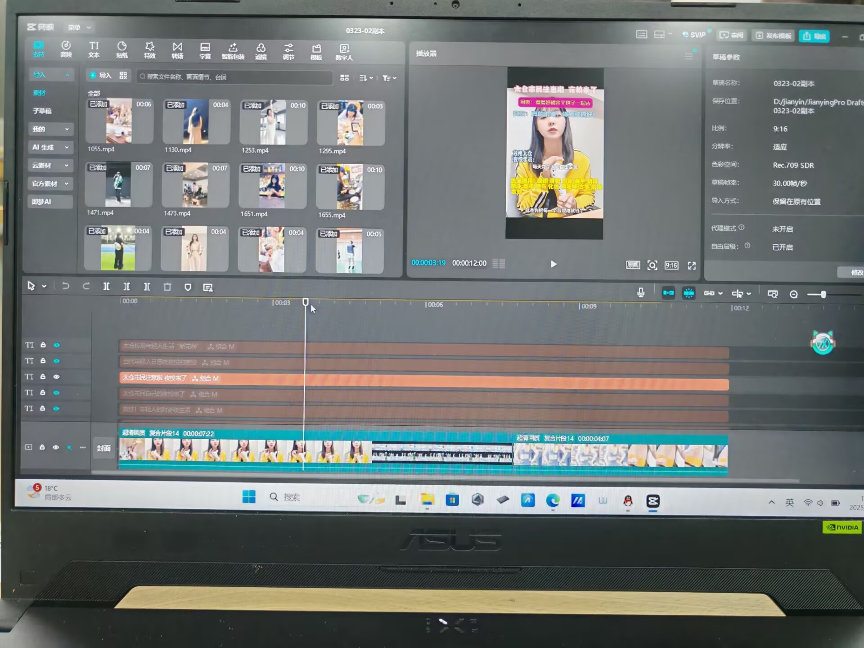This screenshot has width=864, height=648.
Task: Toggle lock on the first text track
Action: point(43,345)
